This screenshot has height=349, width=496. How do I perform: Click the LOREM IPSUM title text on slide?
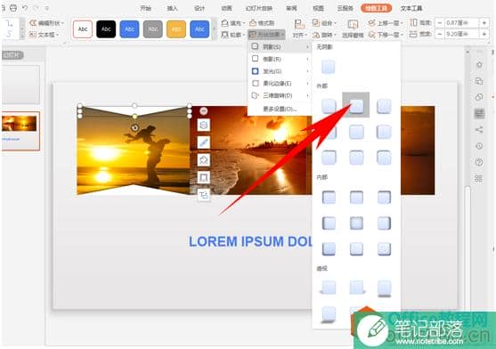pyautogui.click(x=250, y=241)
